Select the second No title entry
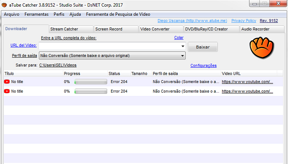 [x=17, y=91]
